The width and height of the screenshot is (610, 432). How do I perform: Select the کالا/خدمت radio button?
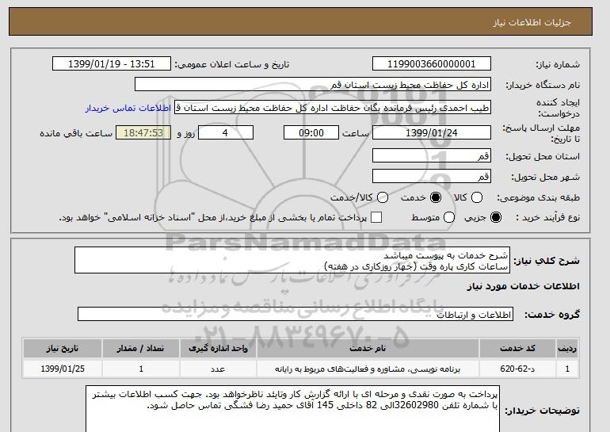point(383,197)
